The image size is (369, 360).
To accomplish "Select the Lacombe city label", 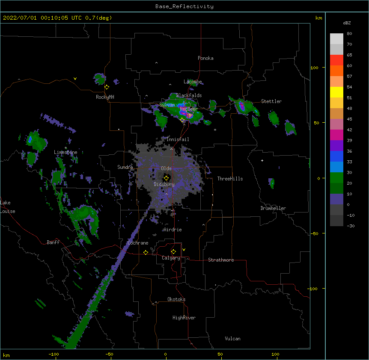I will (193, 82).
